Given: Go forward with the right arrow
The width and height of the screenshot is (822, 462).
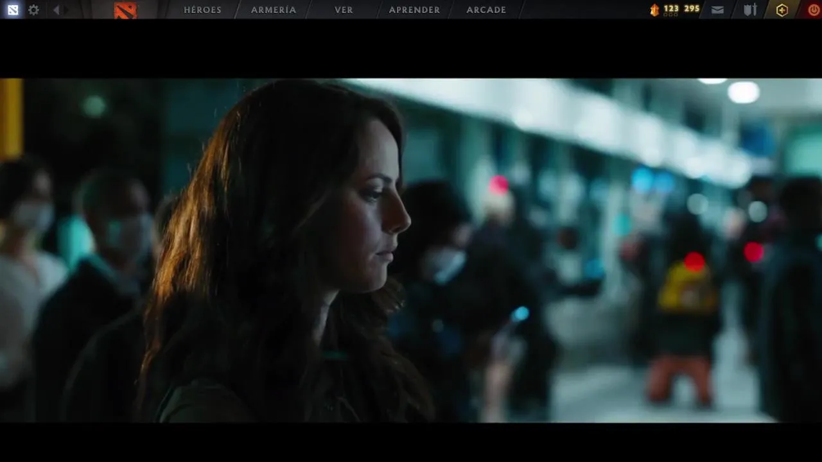Looking at the screenshot, I should pyautogui.click(x=66, y=10).
